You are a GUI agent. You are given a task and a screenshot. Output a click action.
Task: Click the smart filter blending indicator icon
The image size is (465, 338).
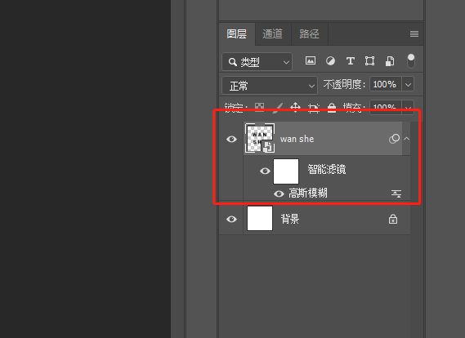394,139
